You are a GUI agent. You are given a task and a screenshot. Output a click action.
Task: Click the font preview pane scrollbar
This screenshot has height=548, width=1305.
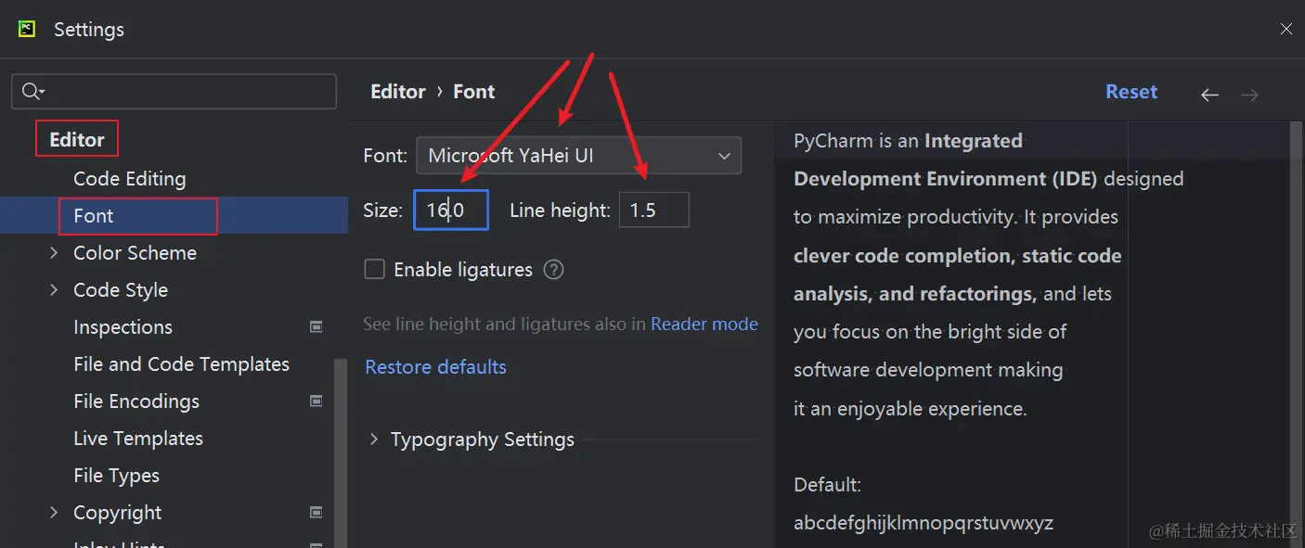tap(1297, 335)
